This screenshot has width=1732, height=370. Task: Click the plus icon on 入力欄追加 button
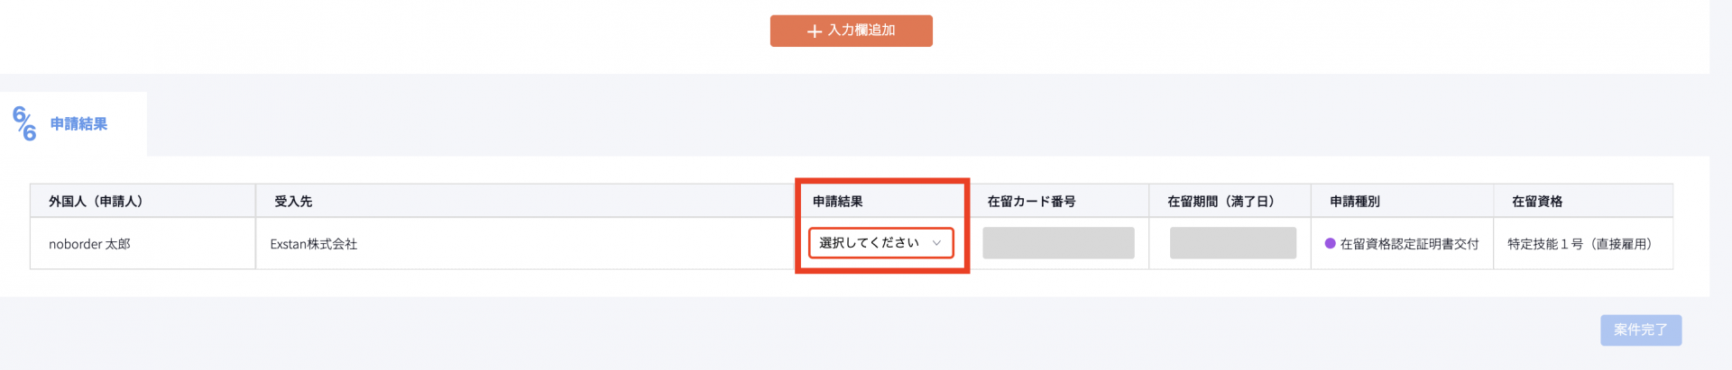pos(814,32)
